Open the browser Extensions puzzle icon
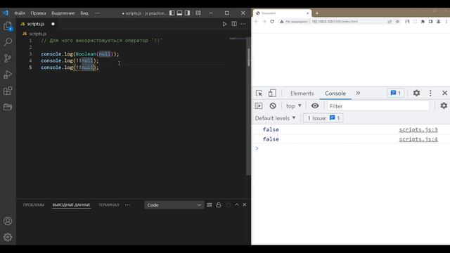 pos(423,22)
